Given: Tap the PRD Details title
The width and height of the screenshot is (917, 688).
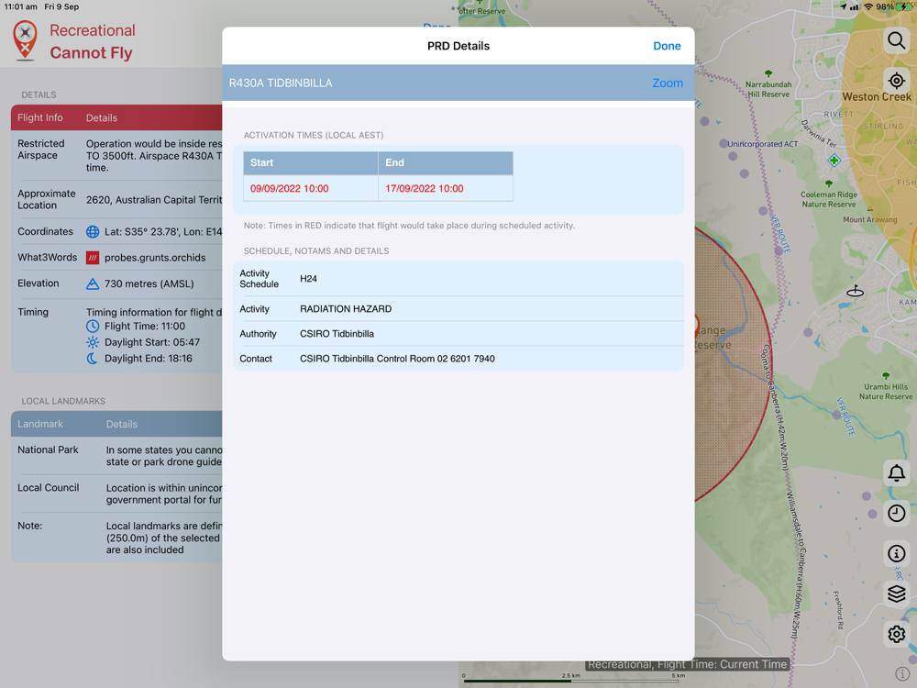Looking at the screenshot, I should (x=458, y=46).
